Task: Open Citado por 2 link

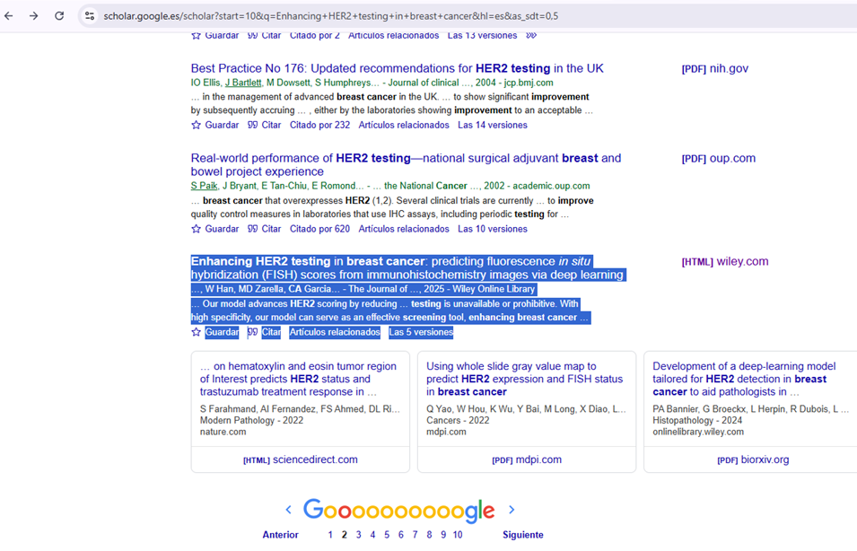Action: click(x=314, y=36)
